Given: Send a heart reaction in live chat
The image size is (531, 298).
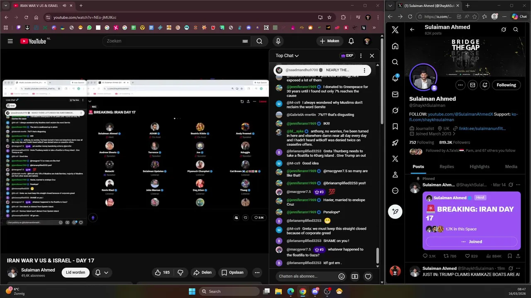Looking at the screenshot, I should coord(368,276).
